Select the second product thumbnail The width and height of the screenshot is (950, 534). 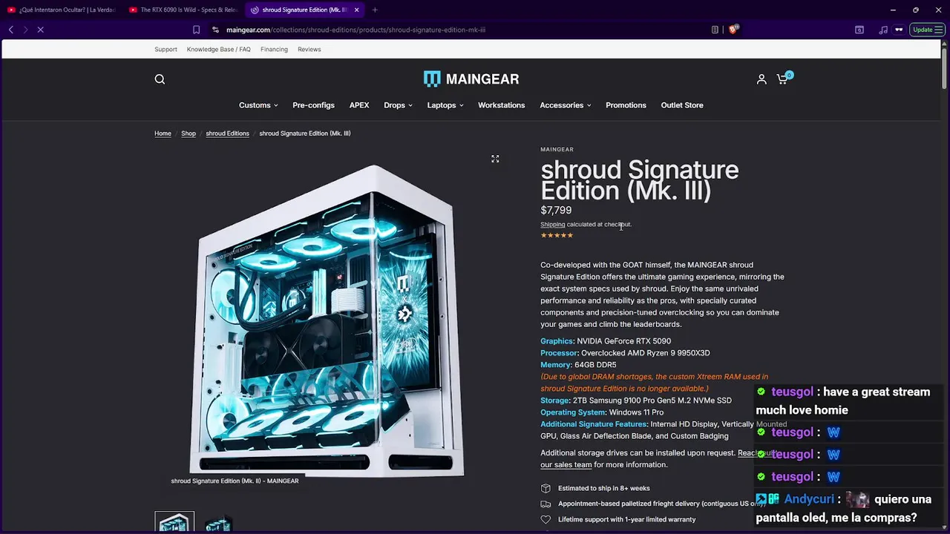coord(218,522)
